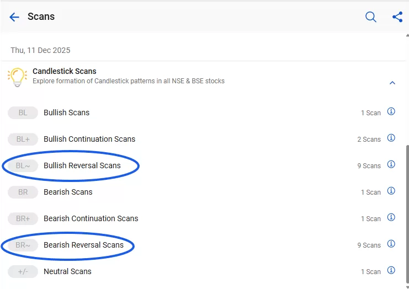Open search with the magnifier icon
Image resolution: width=409 pixels, height=289 pixels.
(x=371, y=17)
